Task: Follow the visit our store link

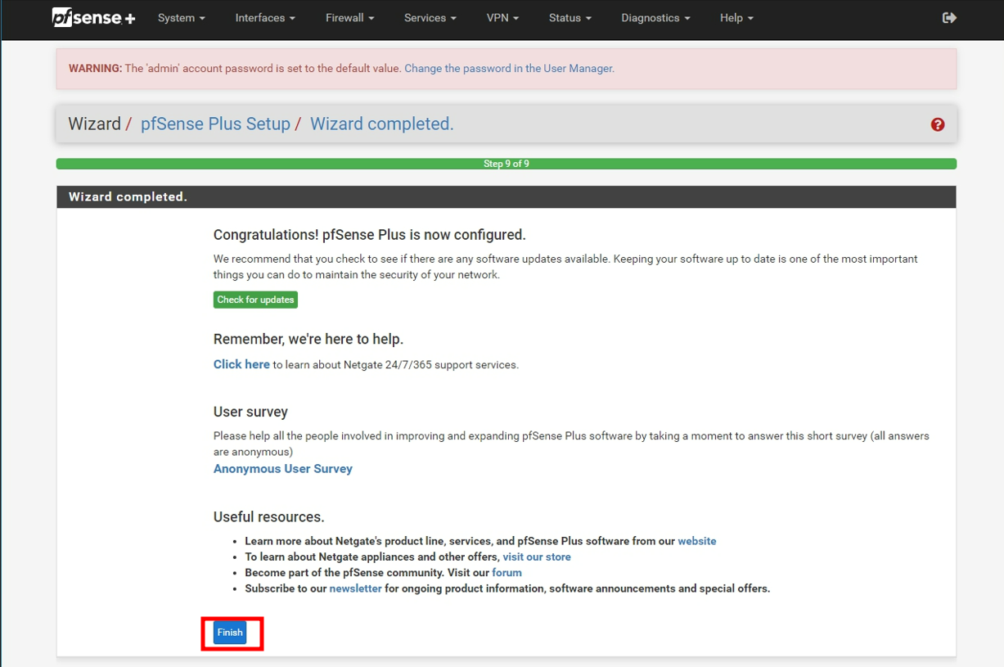Action: point(537,557)
